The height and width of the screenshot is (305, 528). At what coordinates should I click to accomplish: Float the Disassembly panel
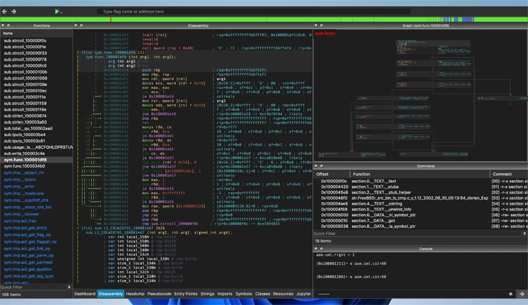tap(81, 26)
